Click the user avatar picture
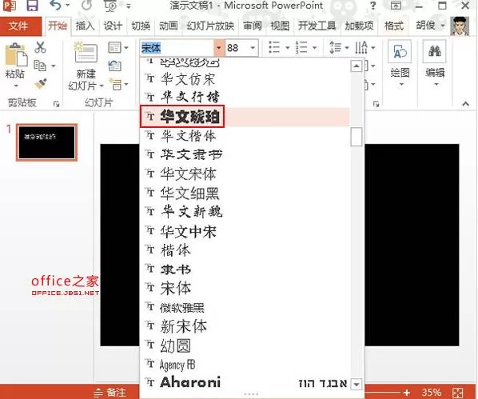This screenshot has height=399, width=478. pyautogui.click(x=460, y=26)
